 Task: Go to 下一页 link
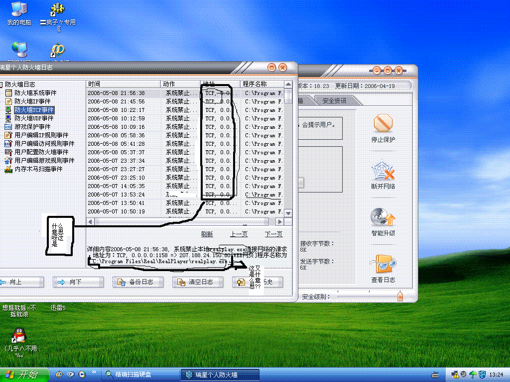(273, 234)
